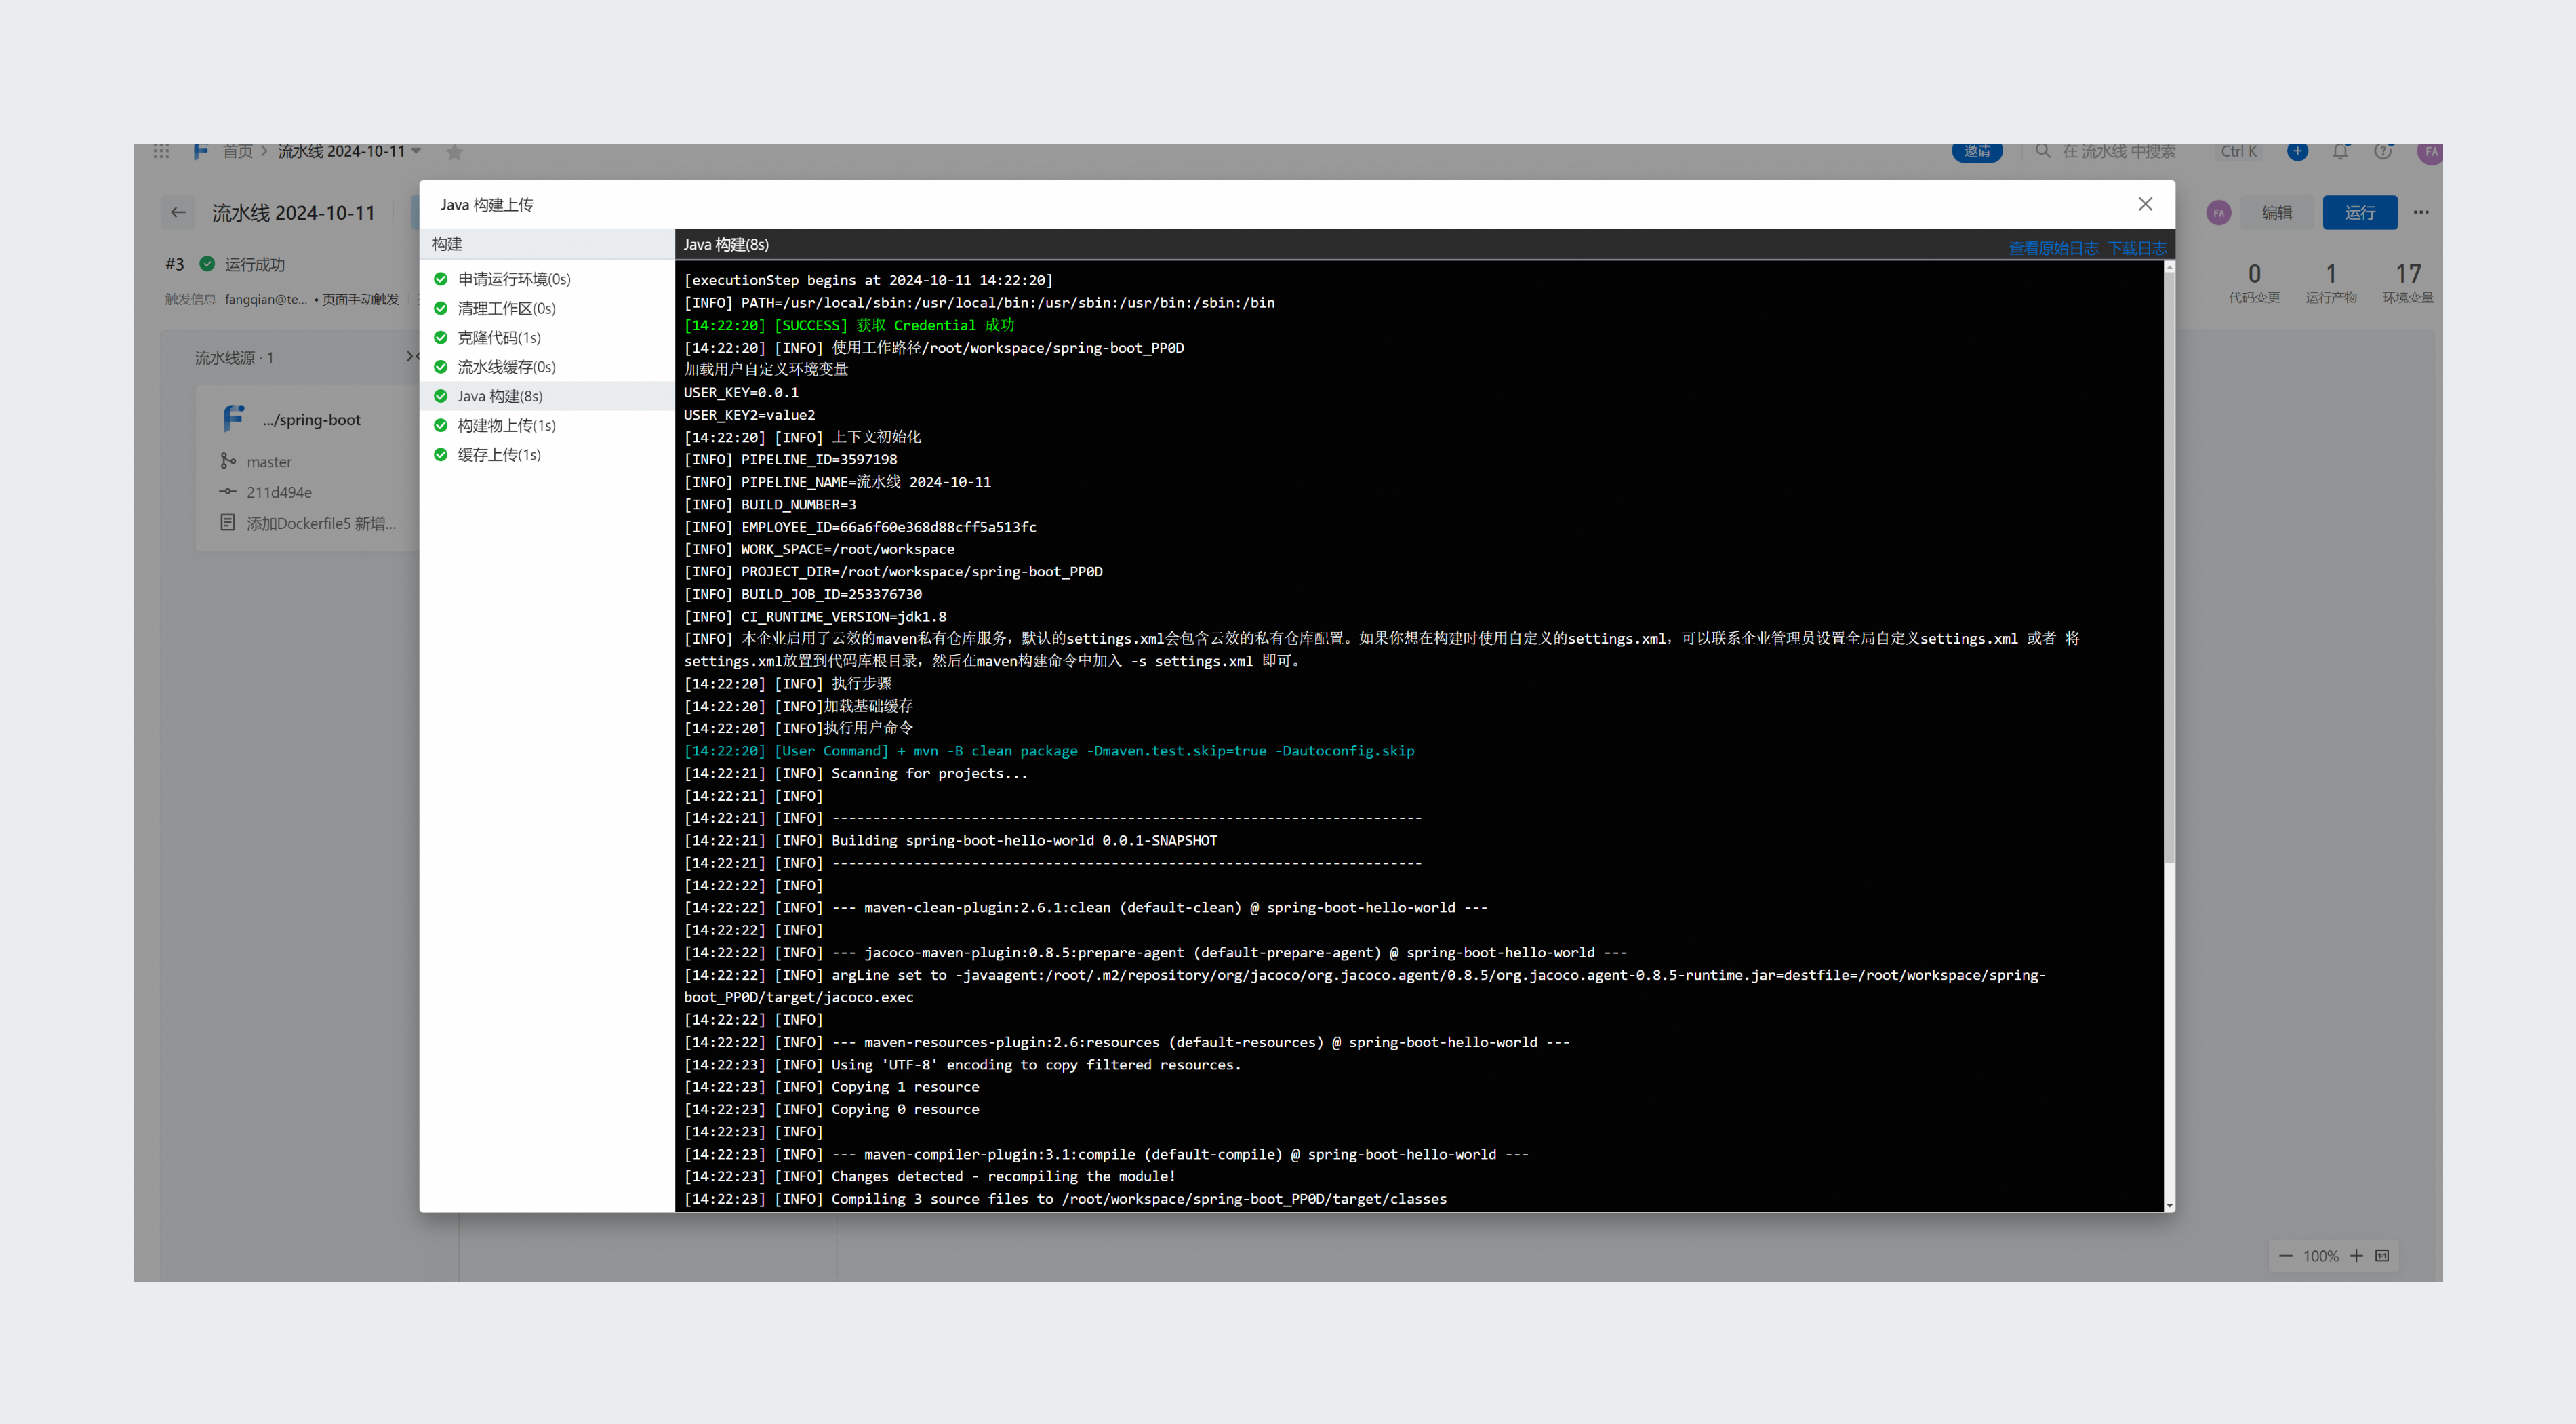Screen dimensions: 2576x1424
Task: Click the commit message 添加Dockerfile5 新增...
Action: pos(321,523)
